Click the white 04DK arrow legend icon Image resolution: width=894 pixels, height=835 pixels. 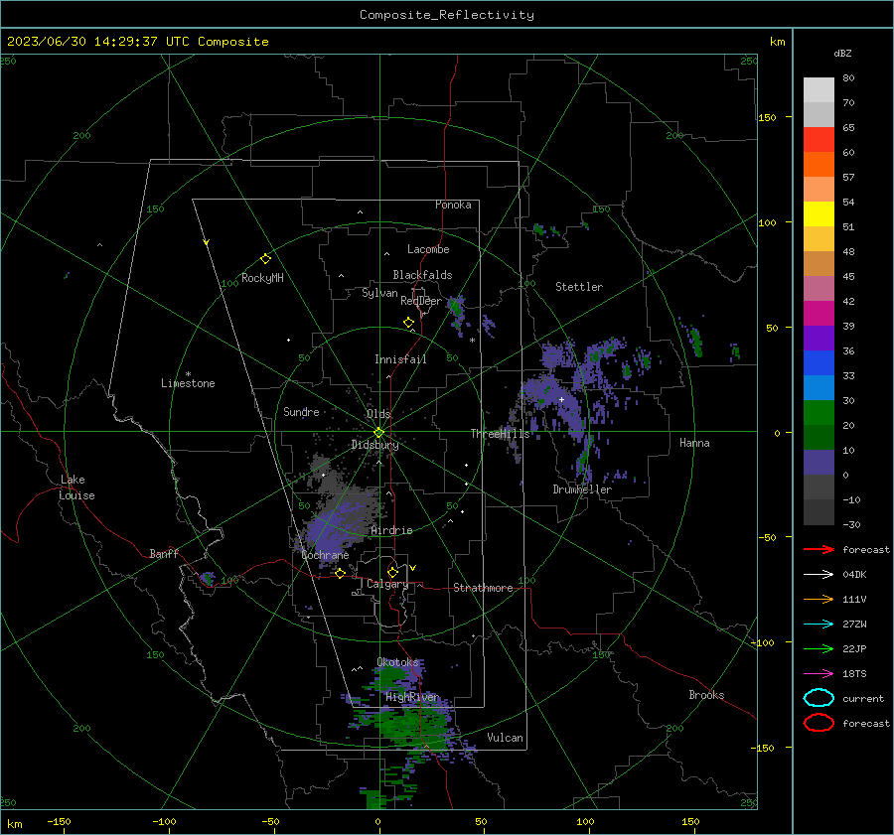819,574
